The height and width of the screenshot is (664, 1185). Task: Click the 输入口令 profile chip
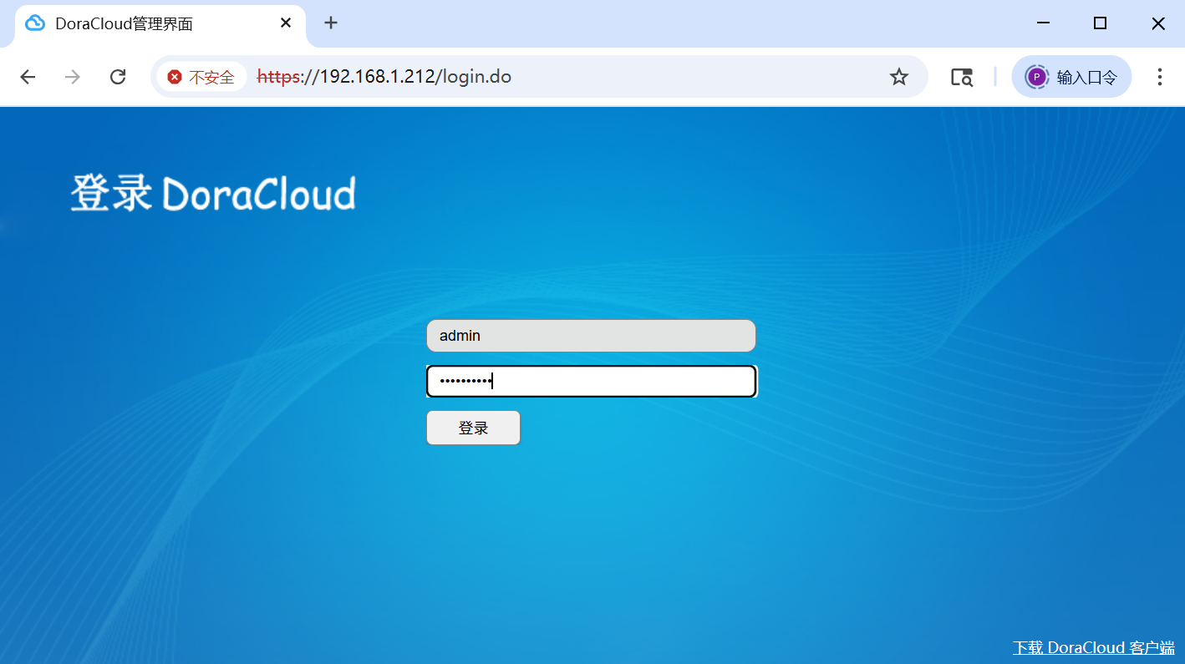pos(1071,77)
